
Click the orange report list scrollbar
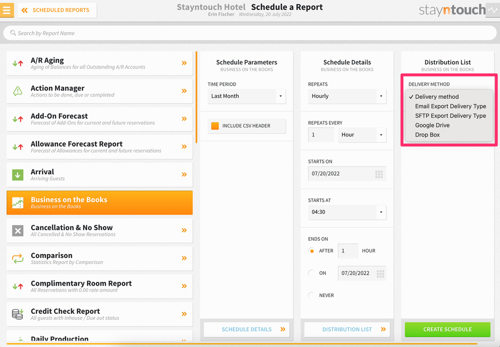tap(196, 97)
